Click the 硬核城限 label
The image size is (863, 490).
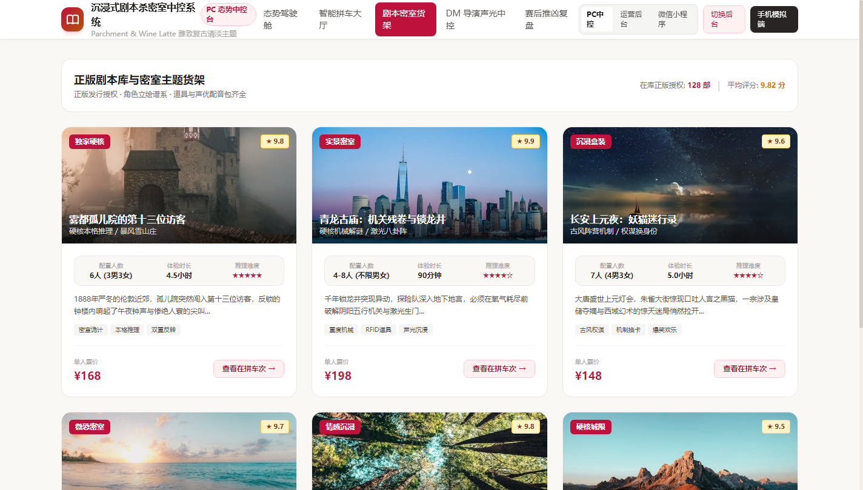[x=591, y=427]
